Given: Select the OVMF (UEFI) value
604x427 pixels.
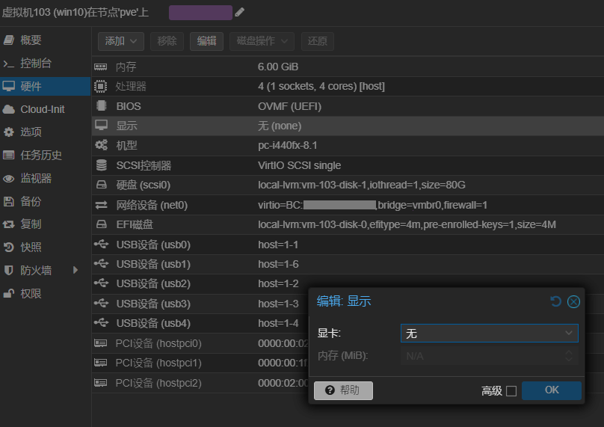Looking at the screenshot, I should click(289, 106).
